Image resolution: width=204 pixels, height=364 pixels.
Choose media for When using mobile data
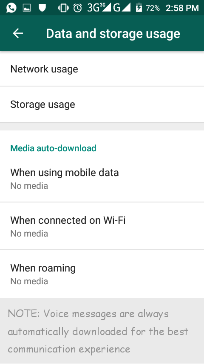tap(102, 178)
